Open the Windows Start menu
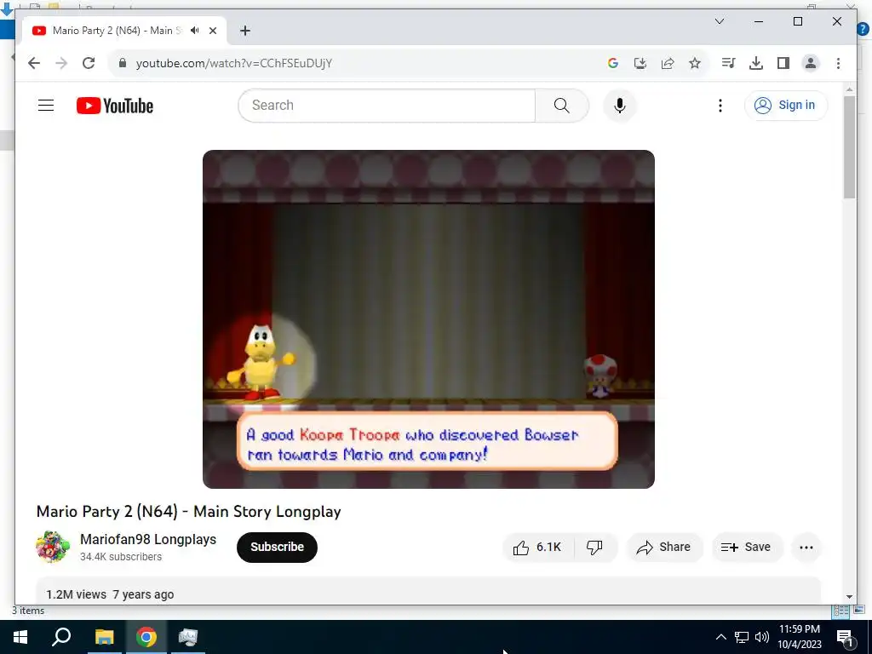Viewport: 872px width, 654px height. [x=20, y=637]
